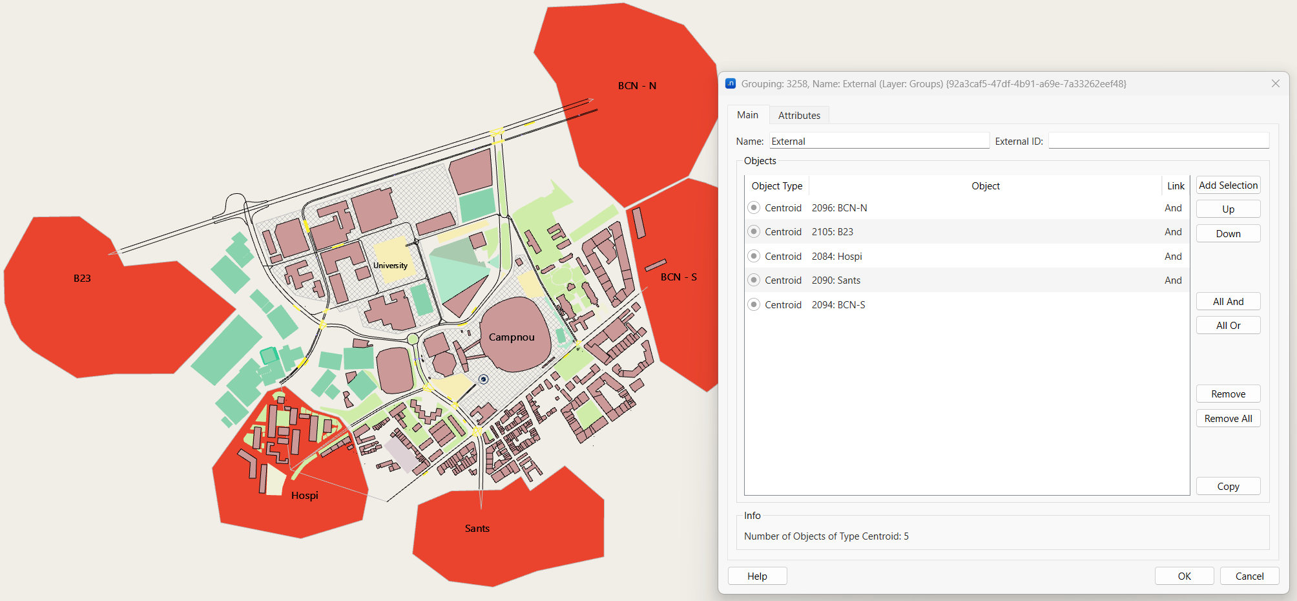Click the Aimsun app icon in title bar
Screen dimensions: 1297x601
pyautogui.click(x=731, y=83)
